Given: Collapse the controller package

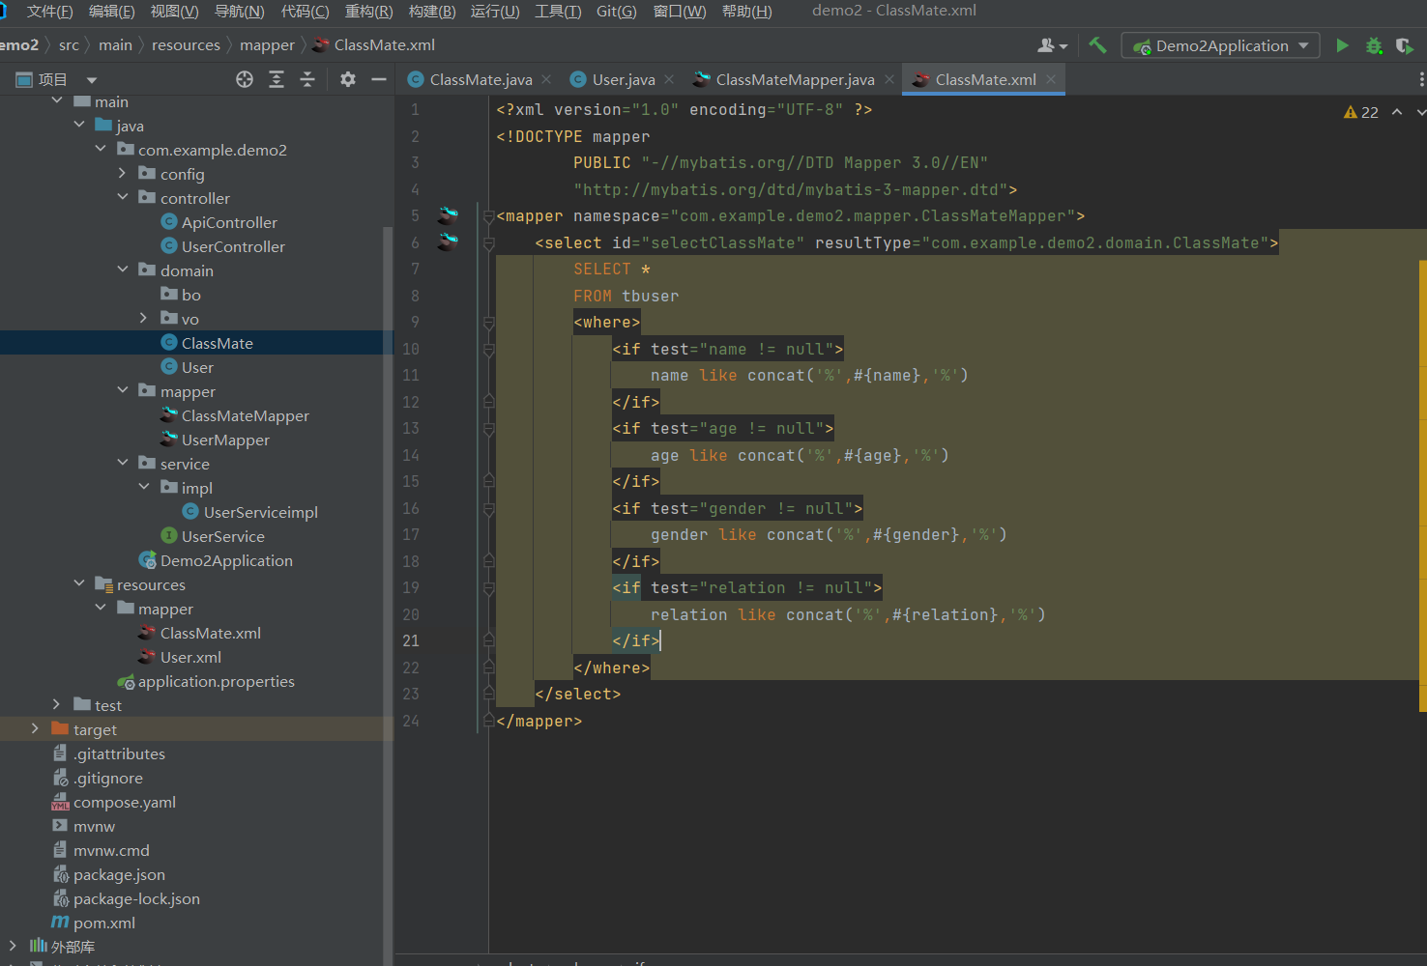Looking at the screenshot, I should pos(122,197).
